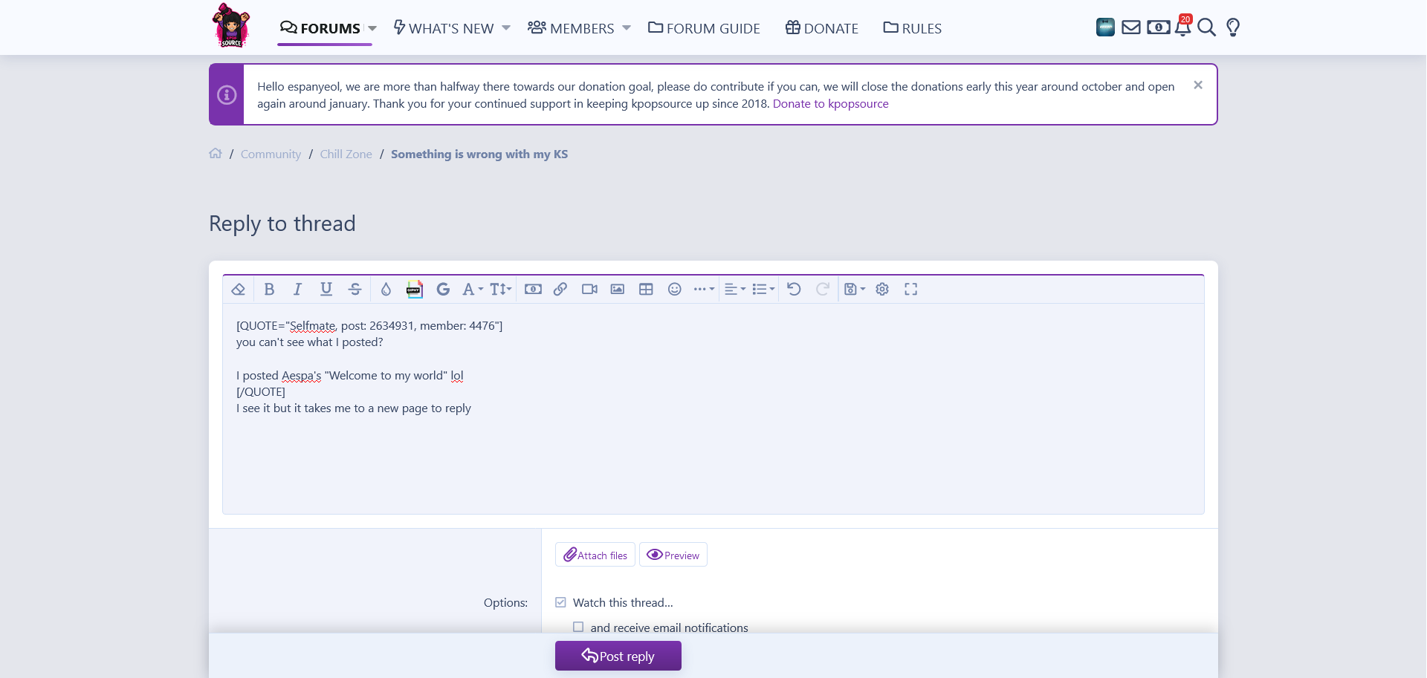
Task: Insert a table from the toolbar
Action: pos(646,290)
